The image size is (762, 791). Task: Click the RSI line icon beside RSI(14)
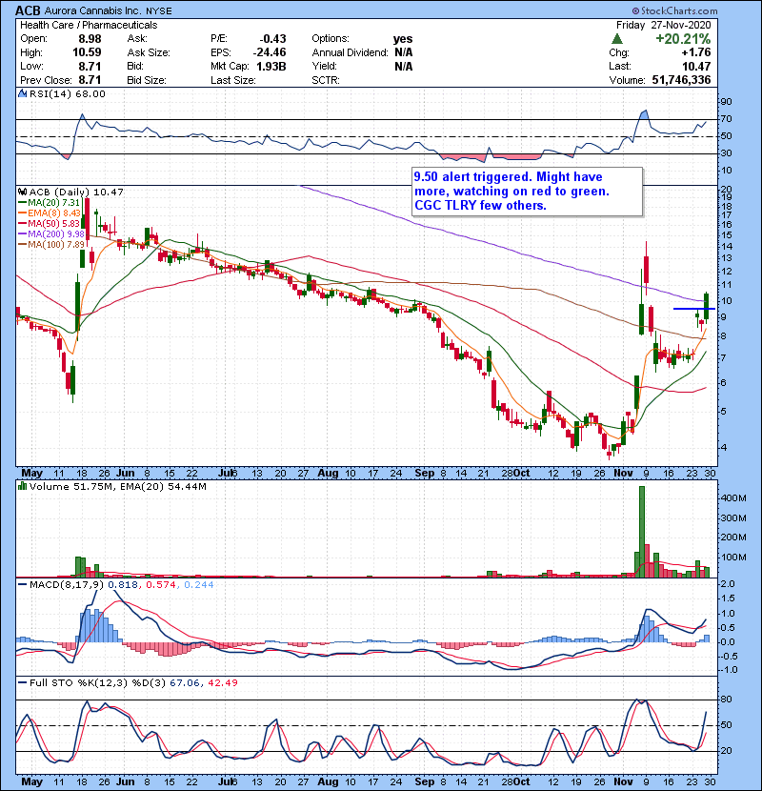point(22,93)
